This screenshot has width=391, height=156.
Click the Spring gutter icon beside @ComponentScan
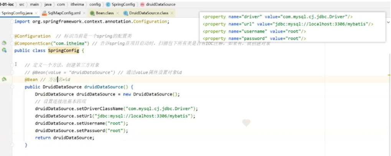[x=4, y=43]
